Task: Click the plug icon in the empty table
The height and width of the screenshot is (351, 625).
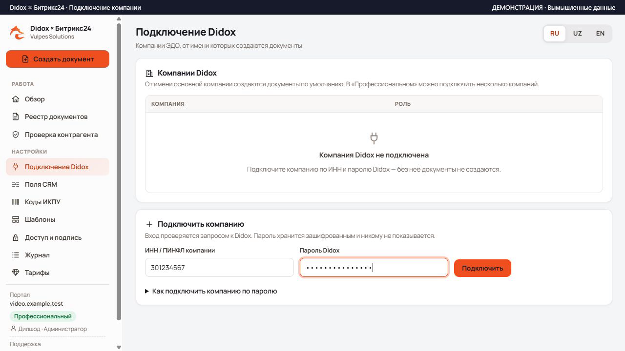Action: coord(374,138)
